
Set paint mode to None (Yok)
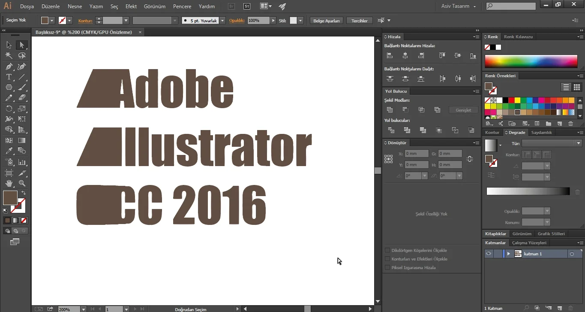[24, 220]
